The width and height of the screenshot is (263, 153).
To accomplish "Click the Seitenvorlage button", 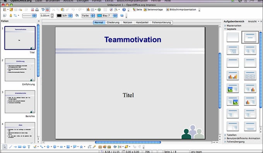I will click(x=153, y=10).
